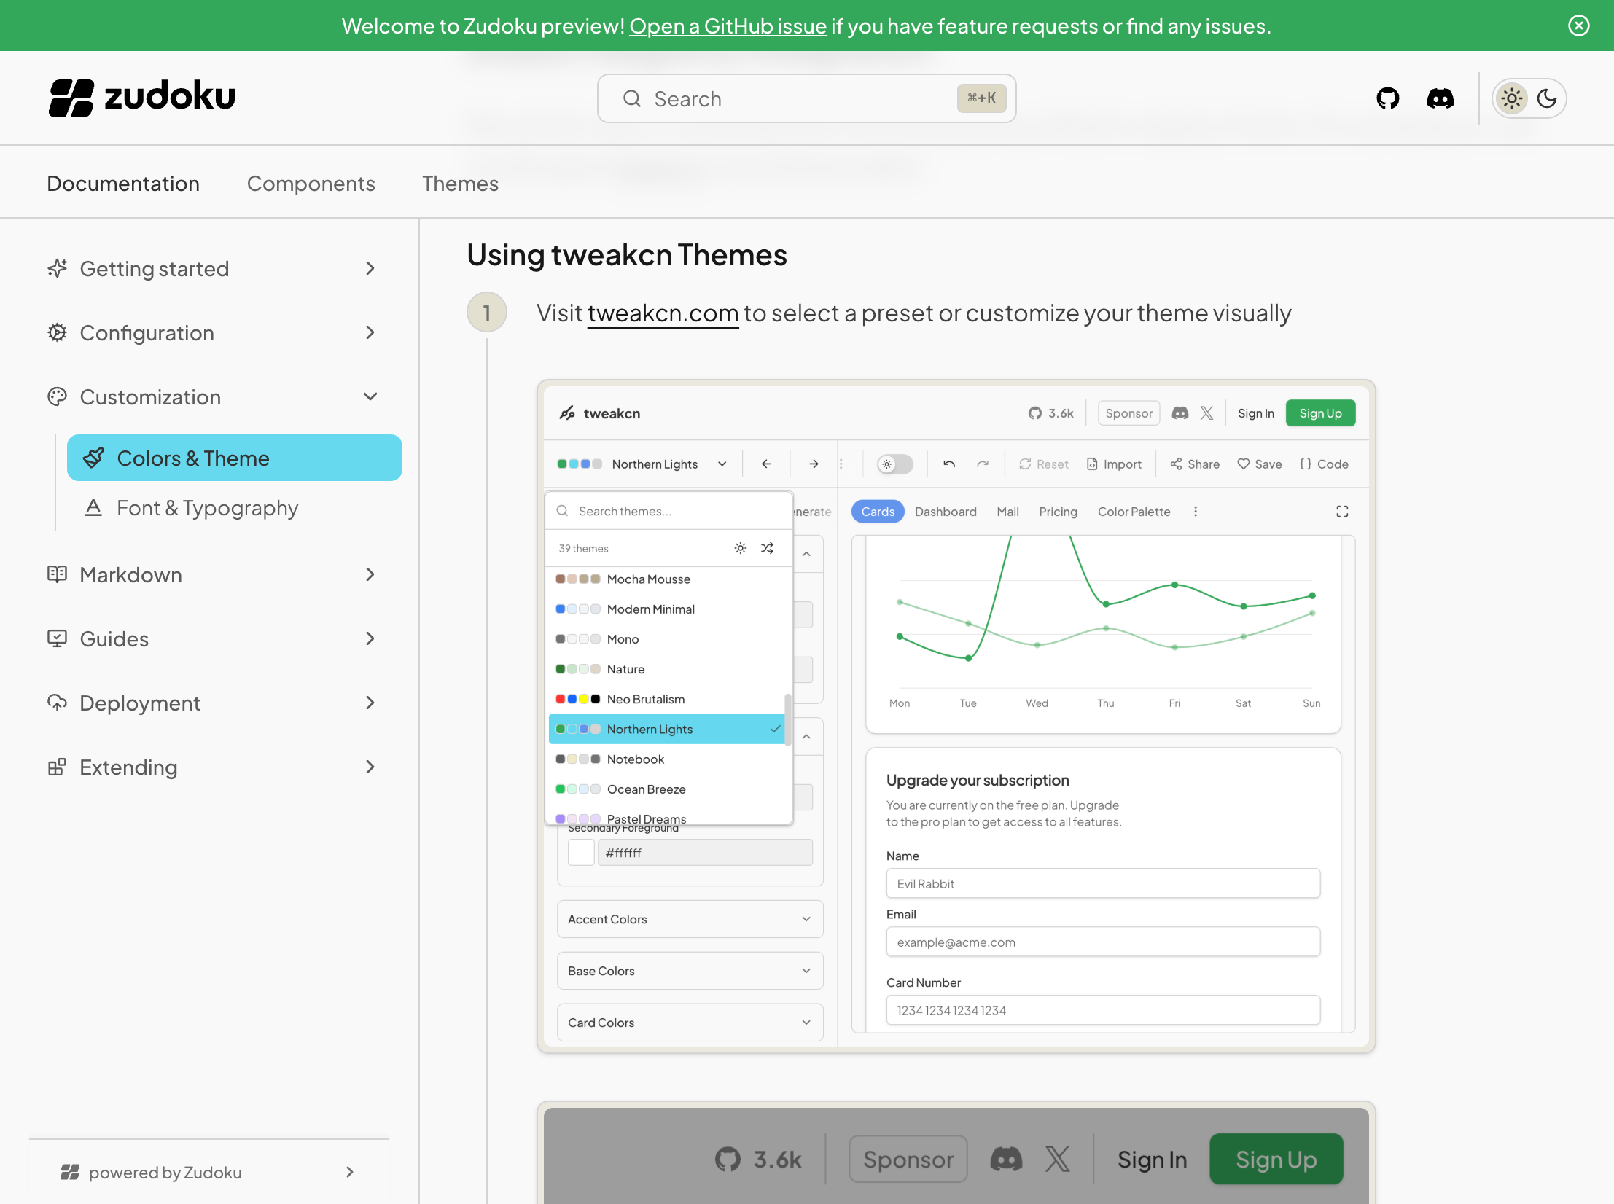
Task: Switch to light mode sun toggle
Action: [x=1512, y=98]
